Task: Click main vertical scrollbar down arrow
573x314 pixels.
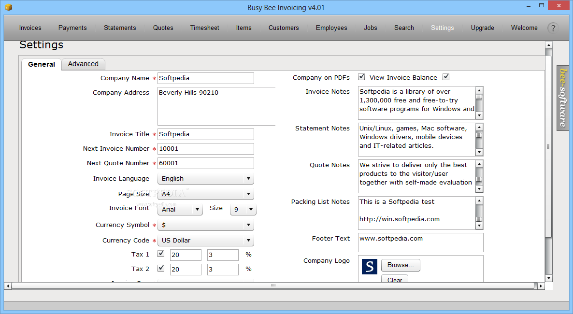Action: 548,278
